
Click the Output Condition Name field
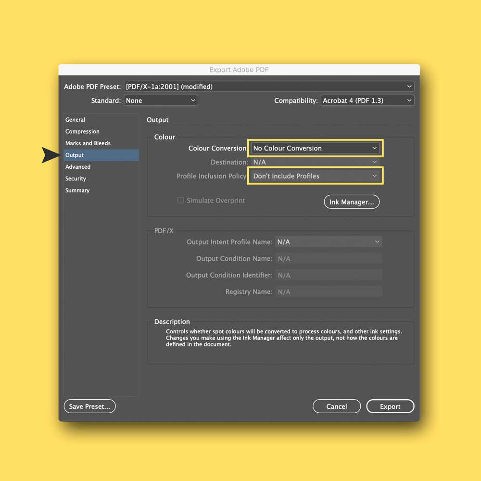329,259
